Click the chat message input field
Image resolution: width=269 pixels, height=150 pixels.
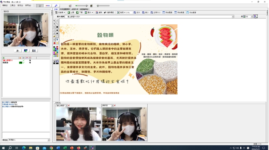(26, 135)
